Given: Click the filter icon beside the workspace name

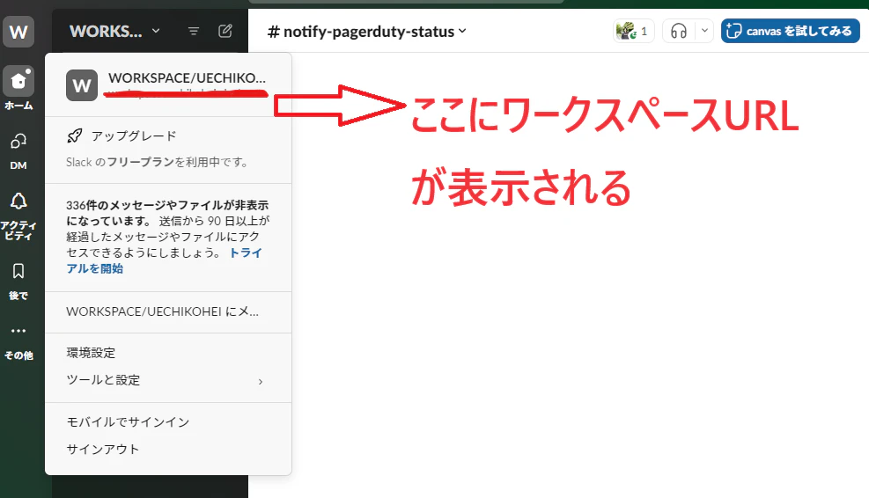Looking at the screenshot, I should point(194,32).
